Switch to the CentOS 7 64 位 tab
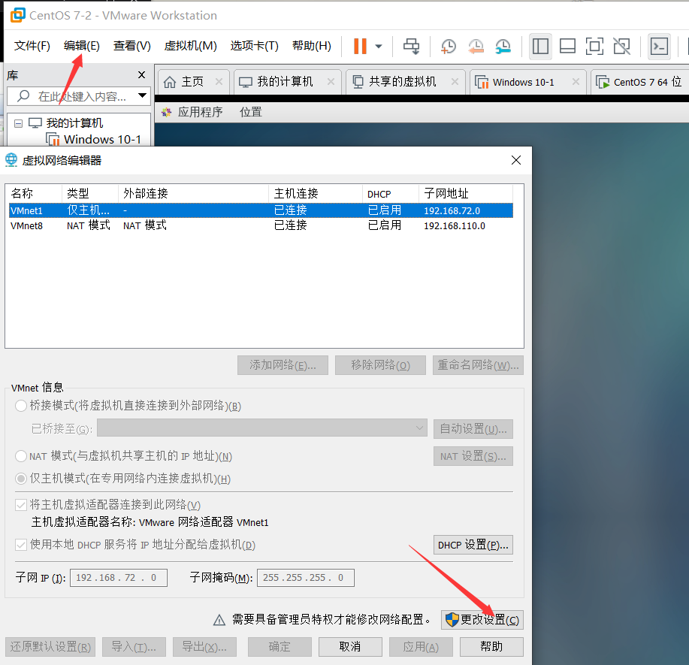 click(639, 82)
